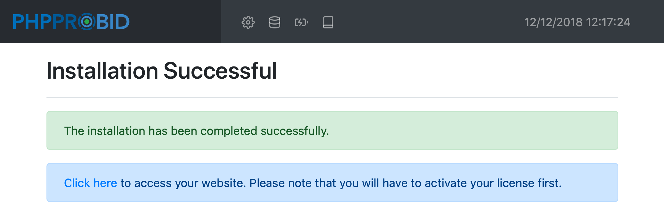Click the word "Installation" in the heading
This screenshot has width=664, height=205.
(102, 71)
